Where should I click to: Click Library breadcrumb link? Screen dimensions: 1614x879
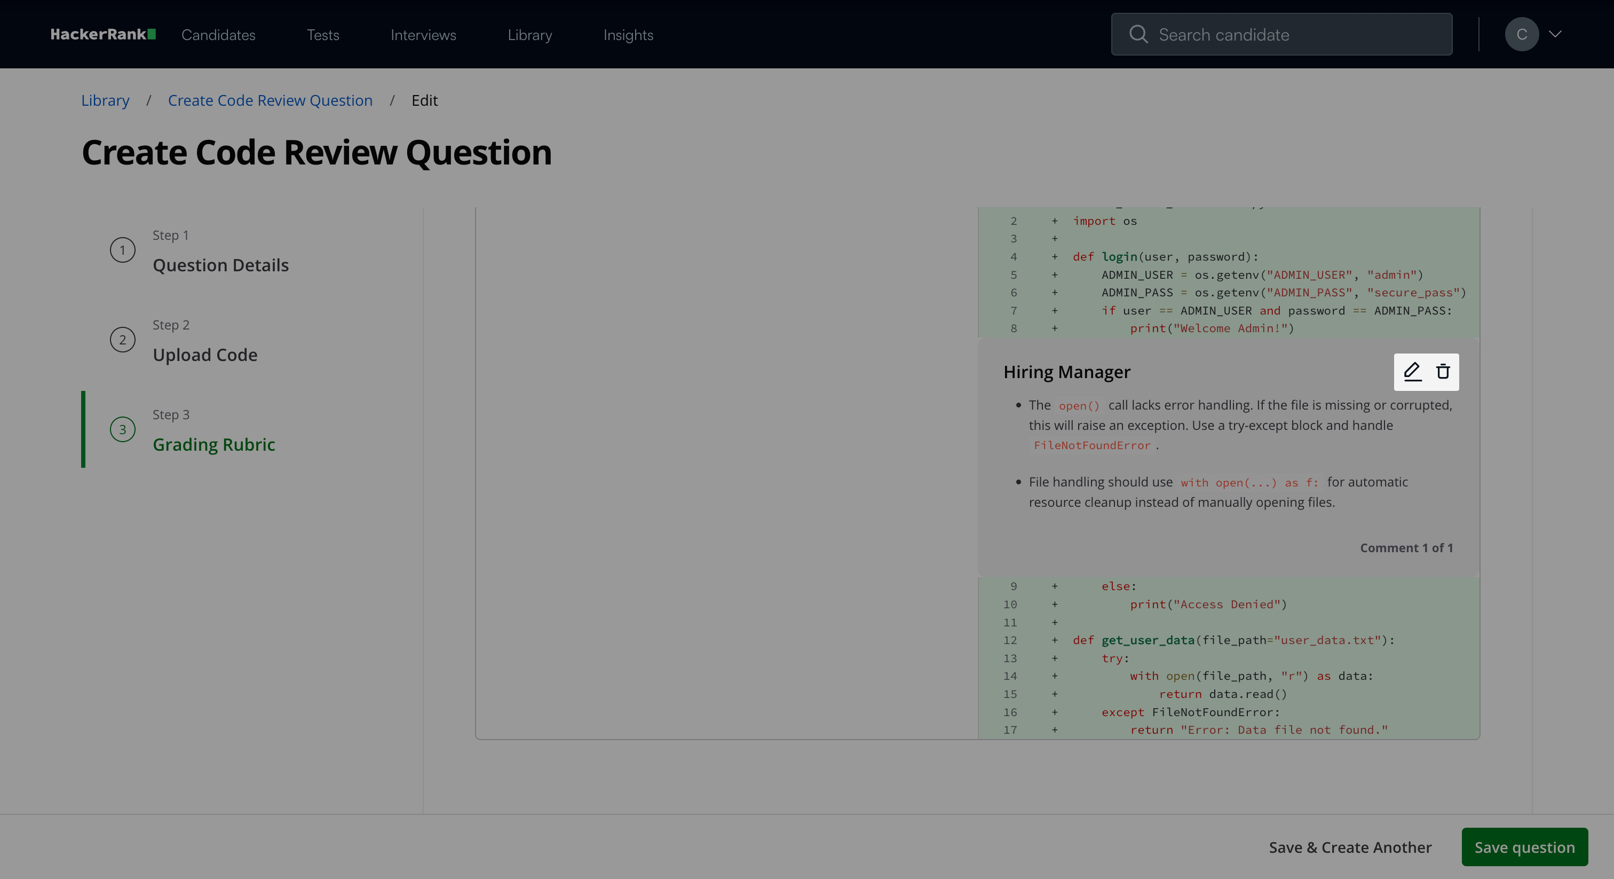[105, 100]
